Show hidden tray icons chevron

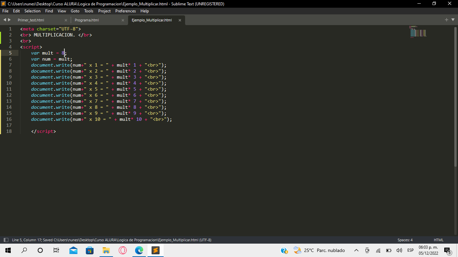[356, 250]
